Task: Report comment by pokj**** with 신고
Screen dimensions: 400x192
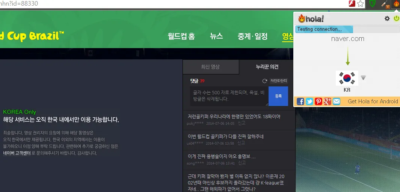Action: tap(242, 123)
